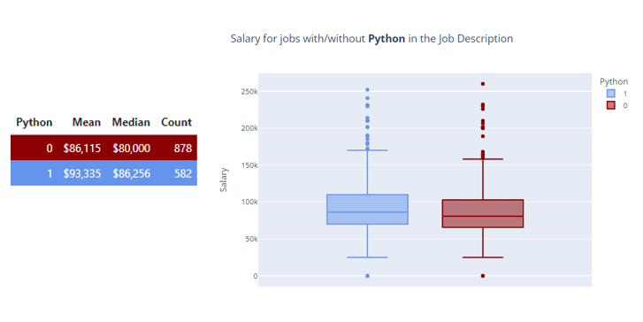Click the Median column header
643x322 pixels.
coord(131,122)
